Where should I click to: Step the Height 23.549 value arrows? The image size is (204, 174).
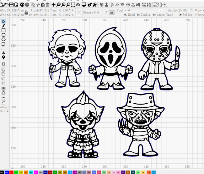click(51, 15)
